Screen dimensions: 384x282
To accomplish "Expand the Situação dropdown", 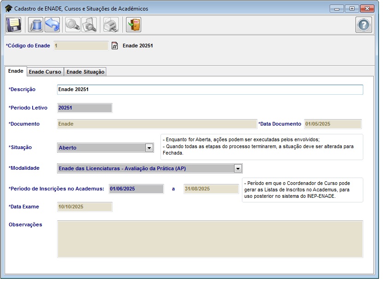I will coord(149,148).
